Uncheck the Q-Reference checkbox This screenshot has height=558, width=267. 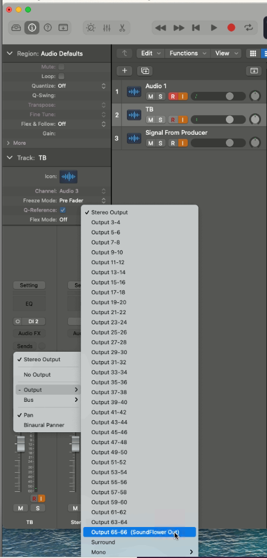[63, 210]
